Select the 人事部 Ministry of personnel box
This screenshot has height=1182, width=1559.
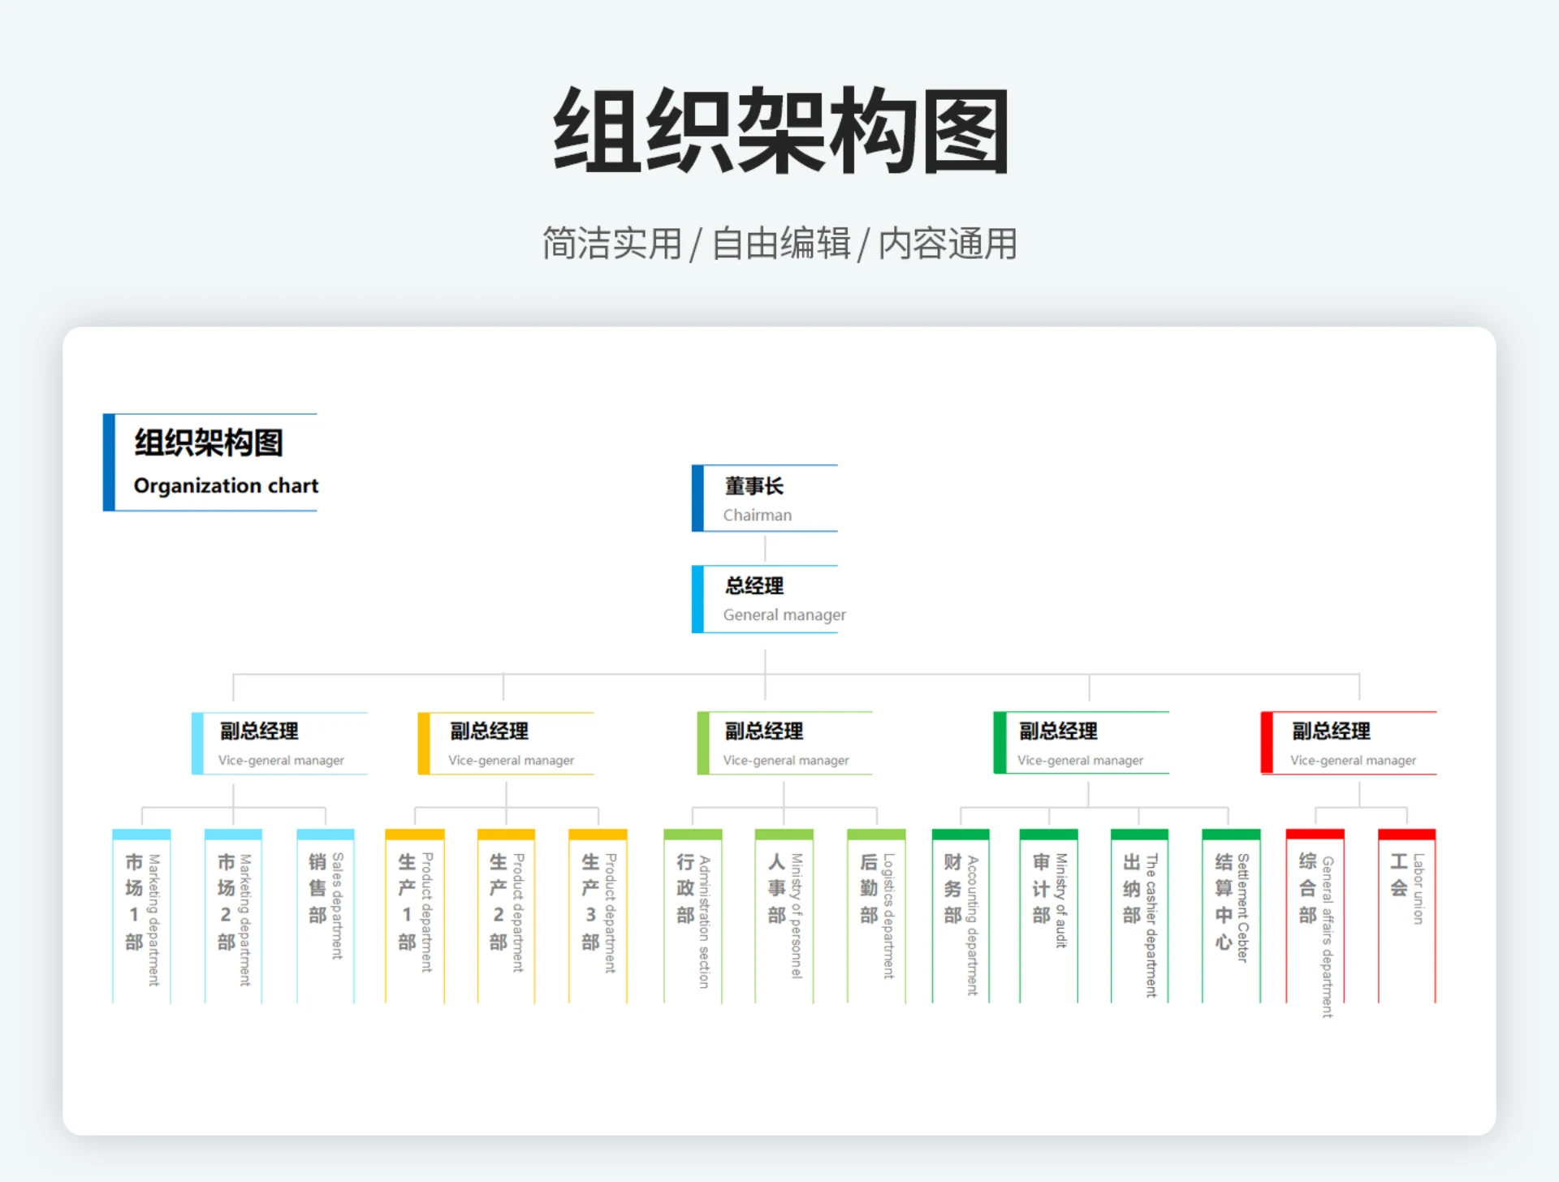tap(783, 913)
